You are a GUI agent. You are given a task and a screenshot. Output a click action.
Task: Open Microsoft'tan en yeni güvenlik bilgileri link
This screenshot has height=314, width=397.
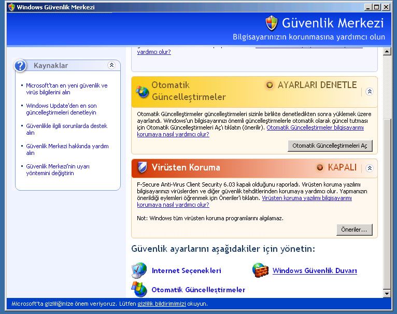67,89
